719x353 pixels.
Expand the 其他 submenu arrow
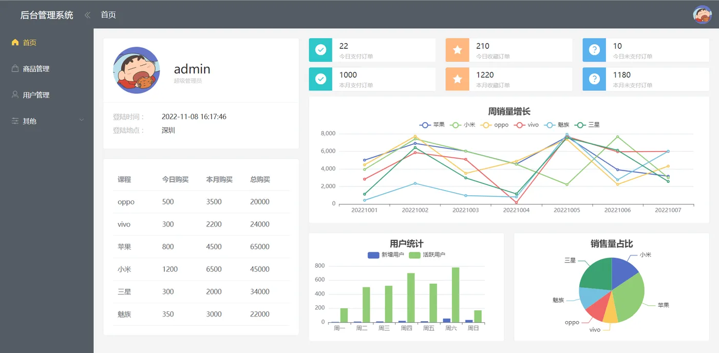81,120
